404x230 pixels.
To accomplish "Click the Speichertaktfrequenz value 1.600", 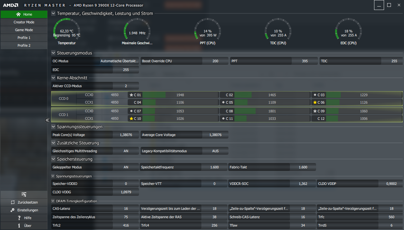I will coord(214,167).
